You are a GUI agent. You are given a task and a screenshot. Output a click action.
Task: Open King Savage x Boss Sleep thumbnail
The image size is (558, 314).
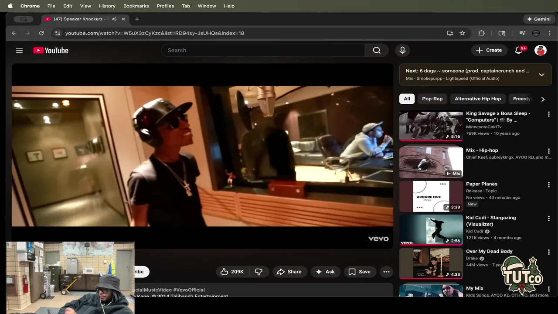point(431,126)
